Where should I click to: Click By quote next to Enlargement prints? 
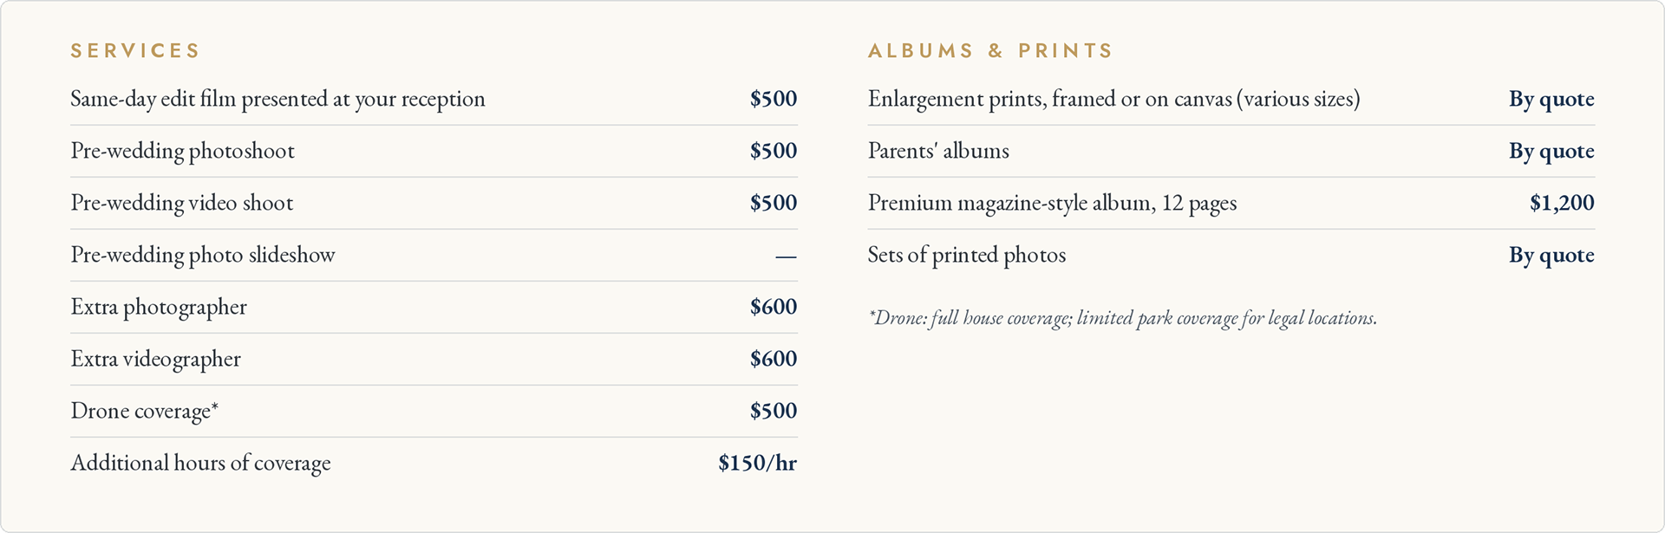point(1551,100)
